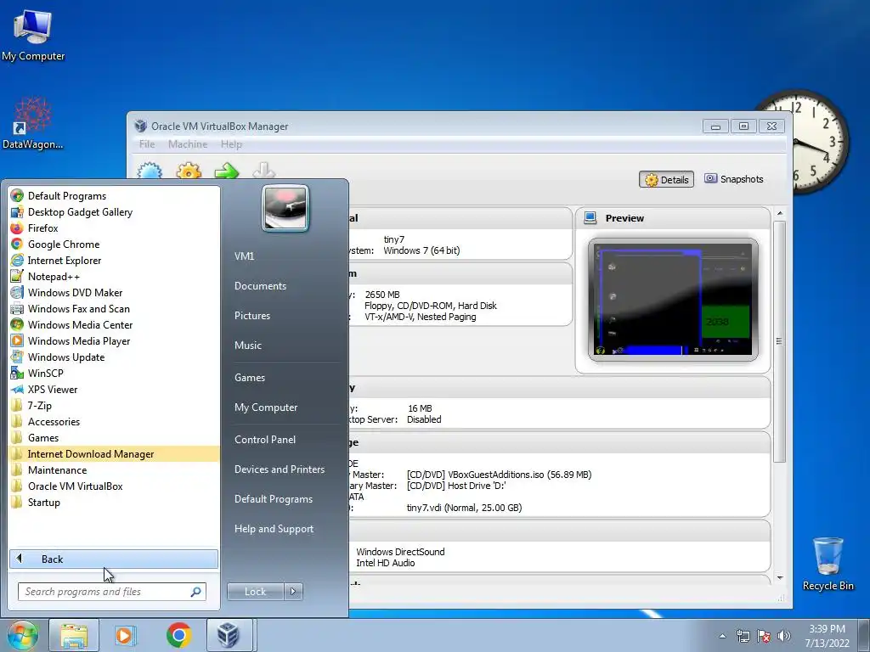Open Firefox from the Start menu
This screenshot has height=652, width=870.
(115, 228)
